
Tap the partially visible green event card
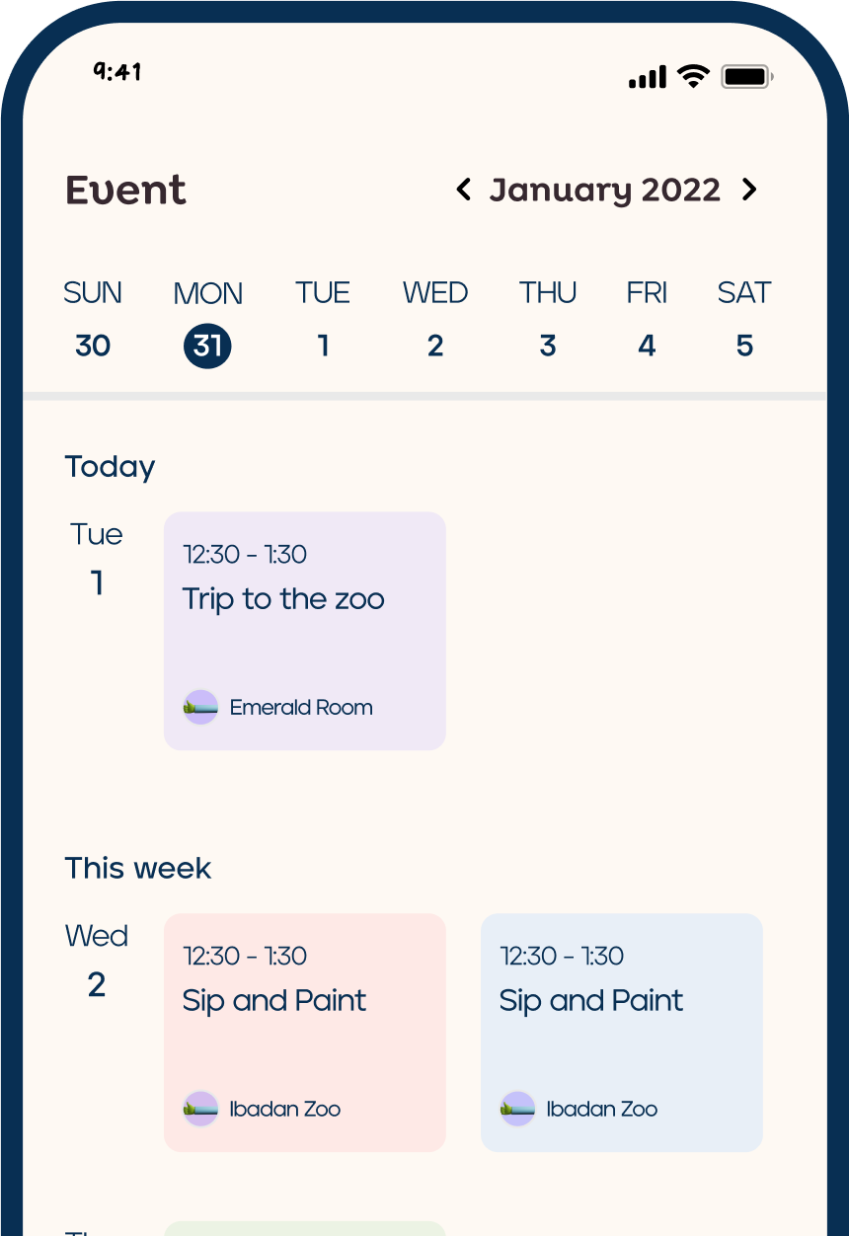pos(305,1228)
